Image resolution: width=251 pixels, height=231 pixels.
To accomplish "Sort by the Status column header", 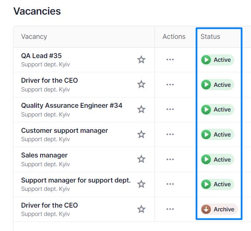I will [210, 36].
